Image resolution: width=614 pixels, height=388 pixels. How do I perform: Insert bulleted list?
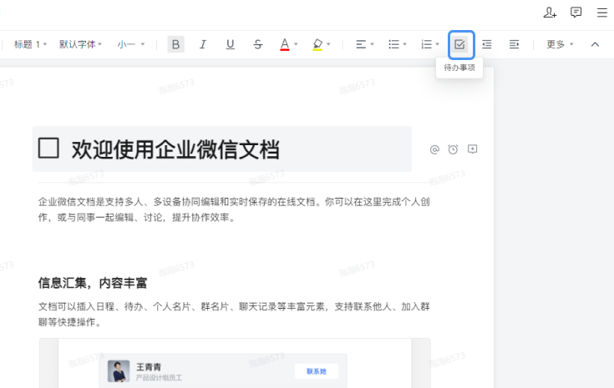point(393,44)
